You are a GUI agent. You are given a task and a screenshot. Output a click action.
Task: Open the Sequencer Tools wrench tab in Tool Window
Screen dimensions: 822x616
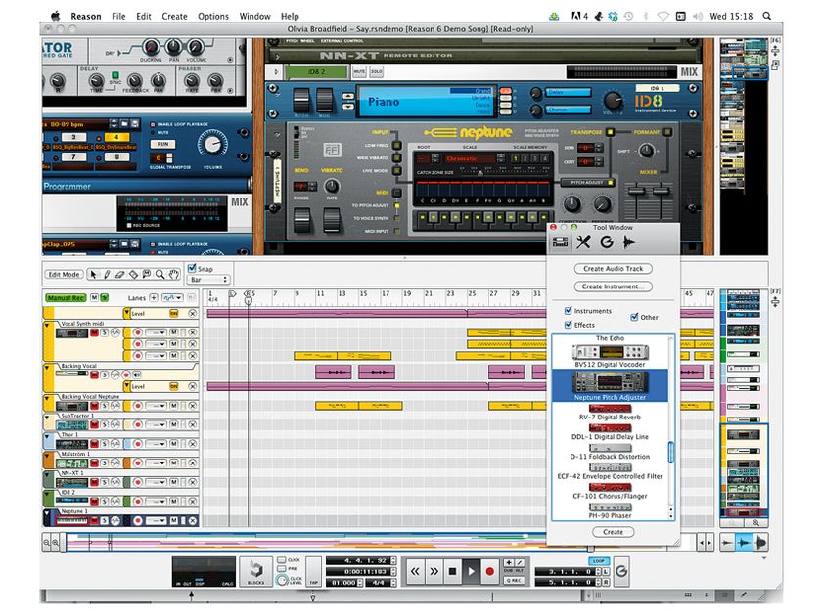click(584, 241)
